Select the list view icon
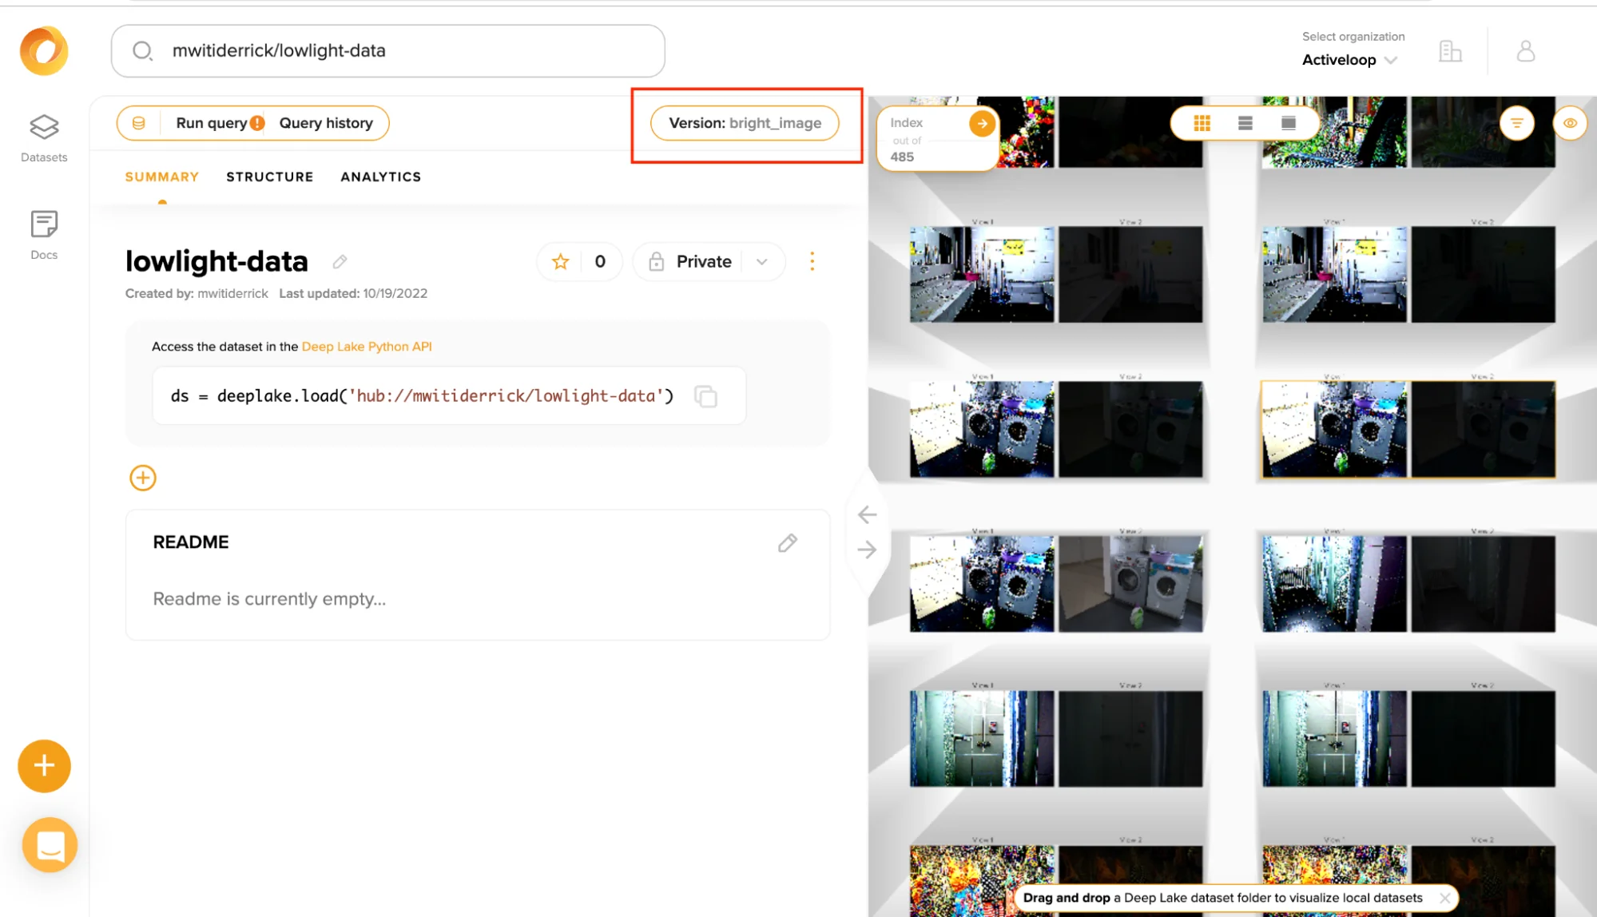 [1245, 123]
